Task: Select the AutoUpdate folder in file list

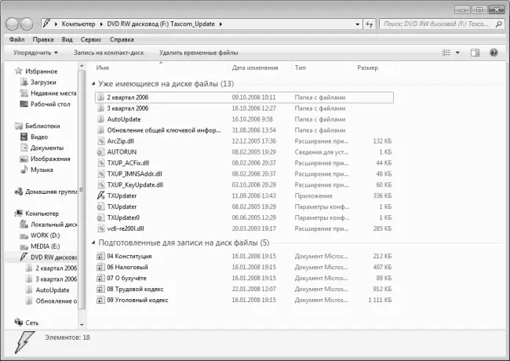Action: (x=245, y=119)
